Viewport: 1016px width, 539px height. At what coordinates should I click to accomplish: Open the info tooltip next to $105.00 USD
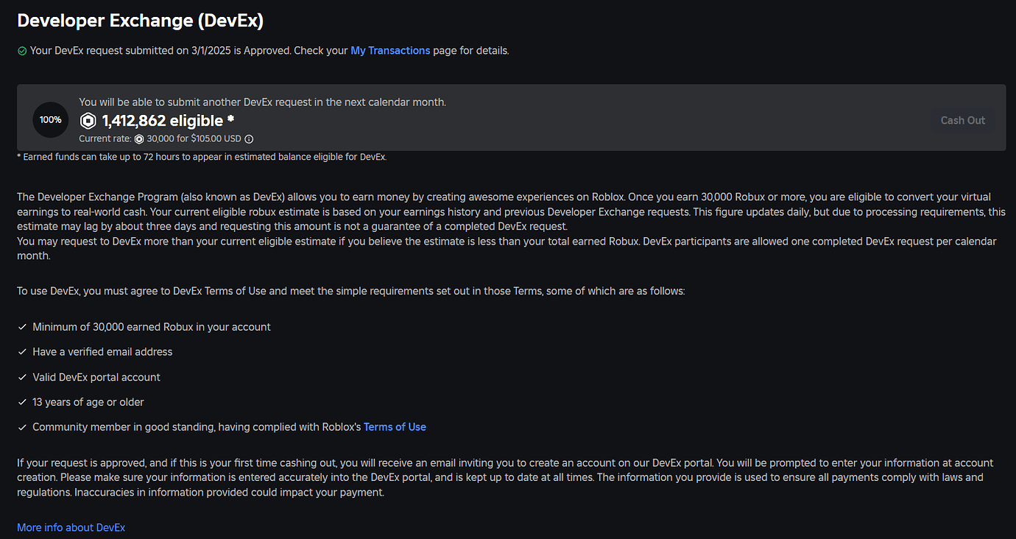pos(248,138)
